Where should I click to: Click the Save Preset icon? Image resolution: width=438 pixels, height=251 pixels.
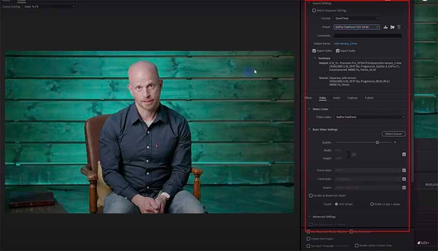click(x=385, y=27)
